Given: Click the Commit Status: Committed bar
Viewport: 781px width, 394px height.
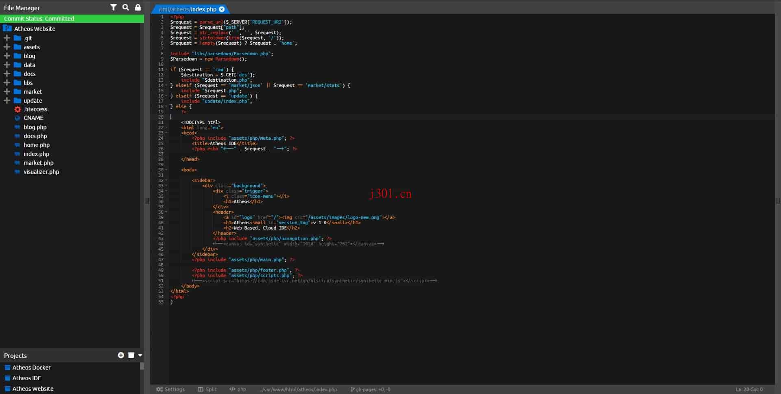Looking at the screenshot, I should point(72,19).
